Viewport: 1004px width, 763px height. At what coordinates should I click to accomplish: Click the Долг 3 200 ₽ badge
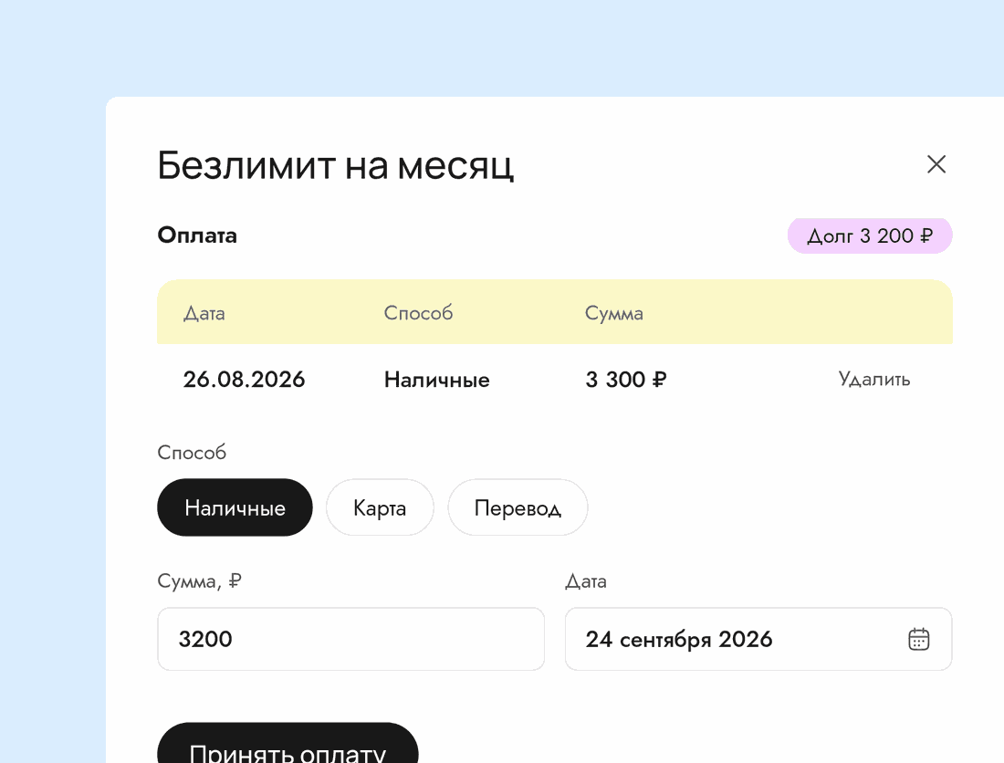click(870, 235)
